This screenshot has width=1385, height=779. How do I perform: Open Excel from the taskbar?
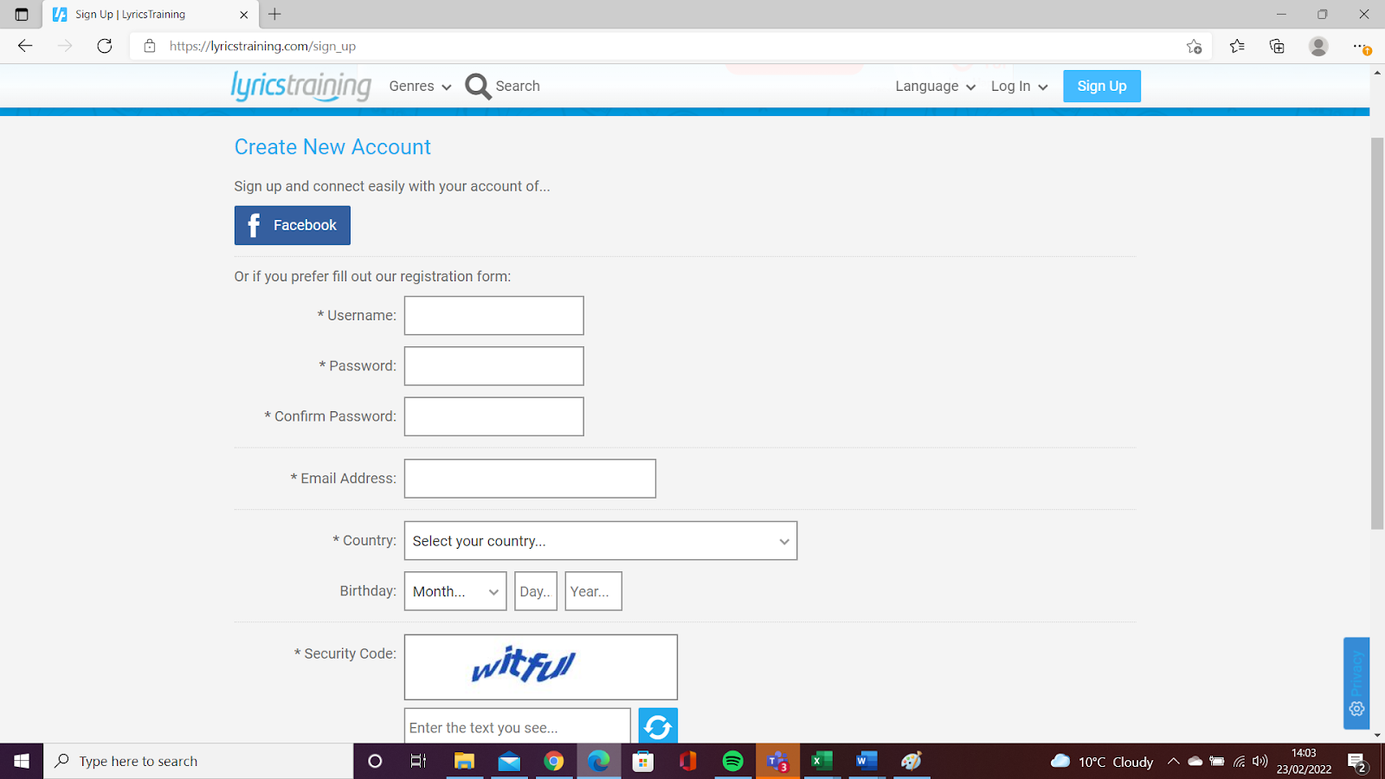click(x=821, y=761)
